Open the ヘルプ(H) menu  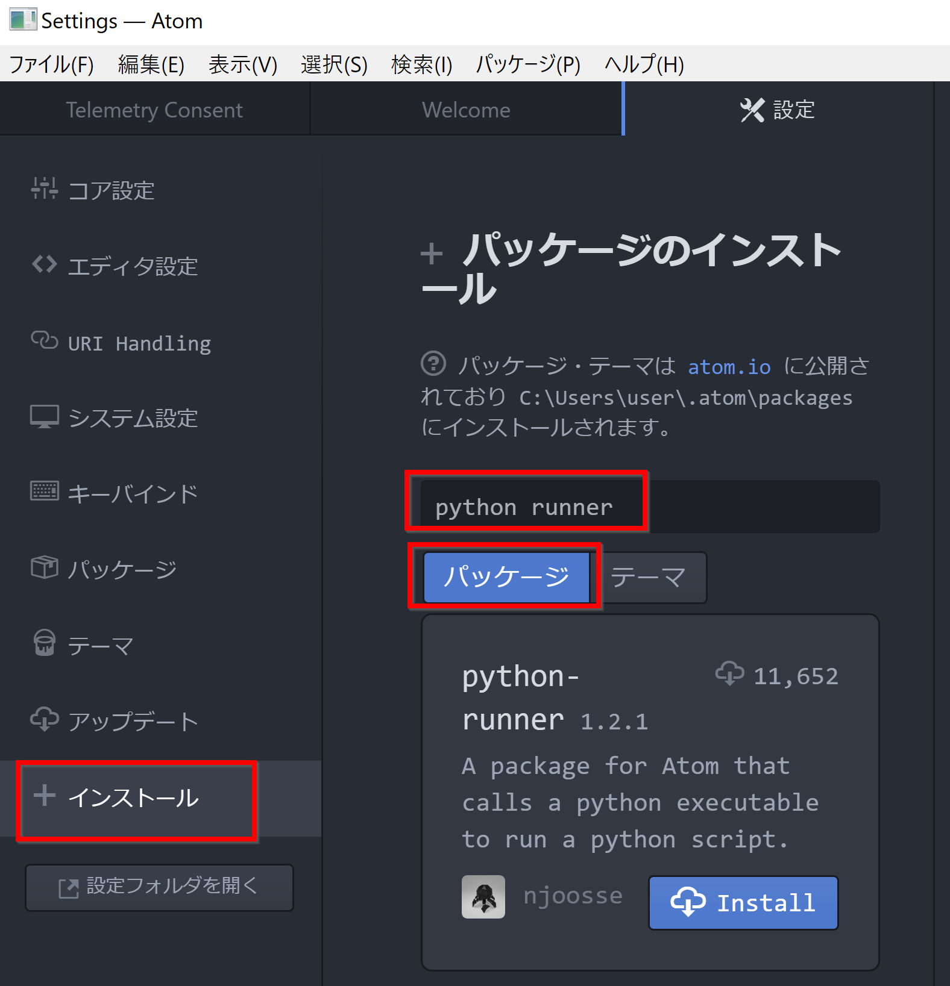click(644, 64)
